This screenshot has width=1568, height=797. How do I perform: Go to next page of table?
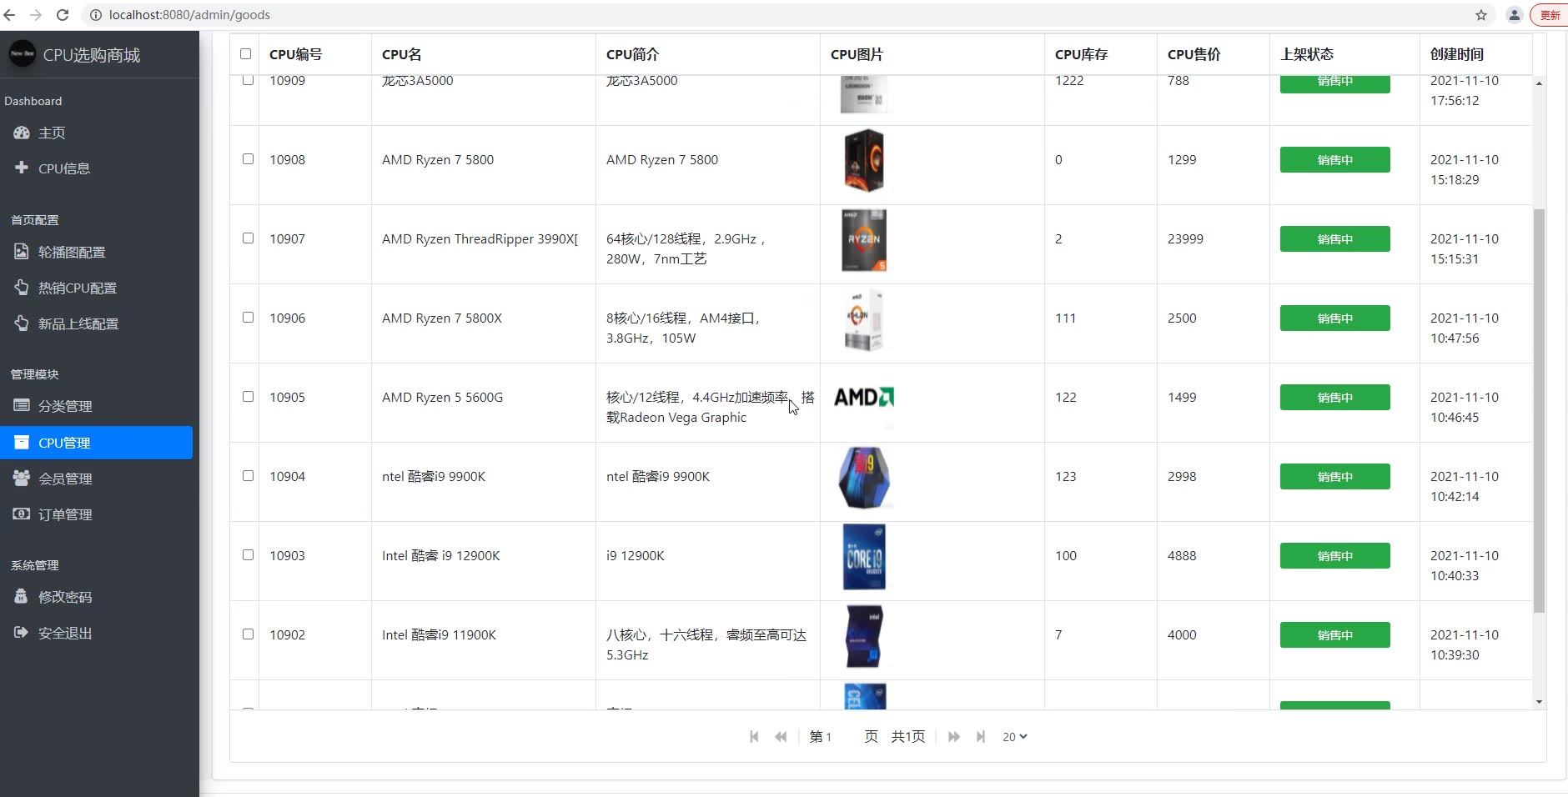click(x=954, y=736)
